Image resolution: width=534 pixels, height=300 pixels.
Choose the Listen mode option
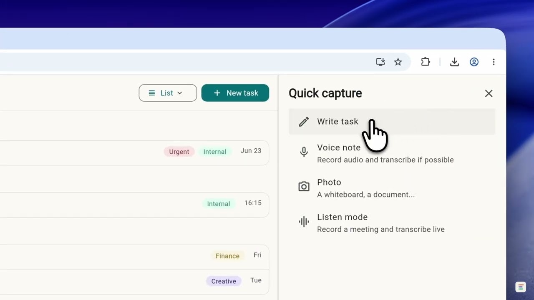[x=392, y=223]
